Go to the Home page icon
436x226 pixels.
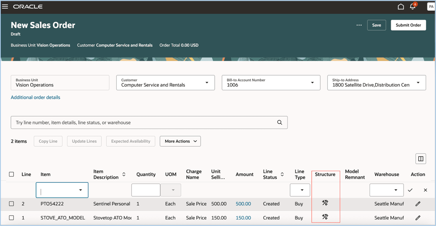coord(401,7)
